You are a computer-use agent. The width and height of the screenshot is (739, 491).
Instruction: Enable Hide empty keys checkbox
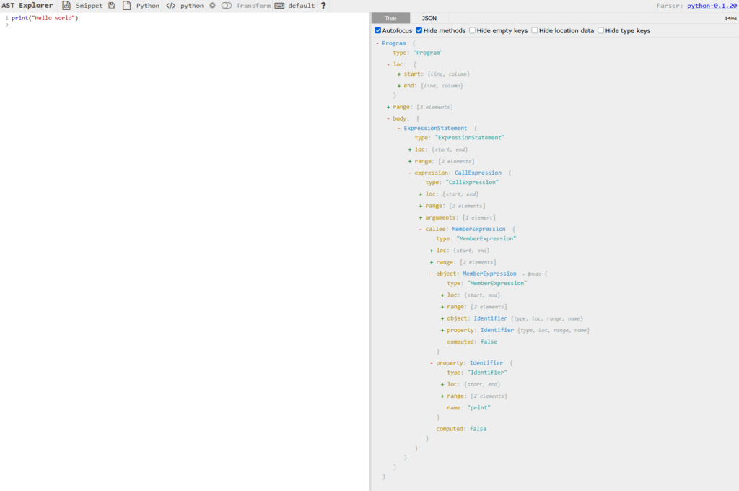click(472, 31)
